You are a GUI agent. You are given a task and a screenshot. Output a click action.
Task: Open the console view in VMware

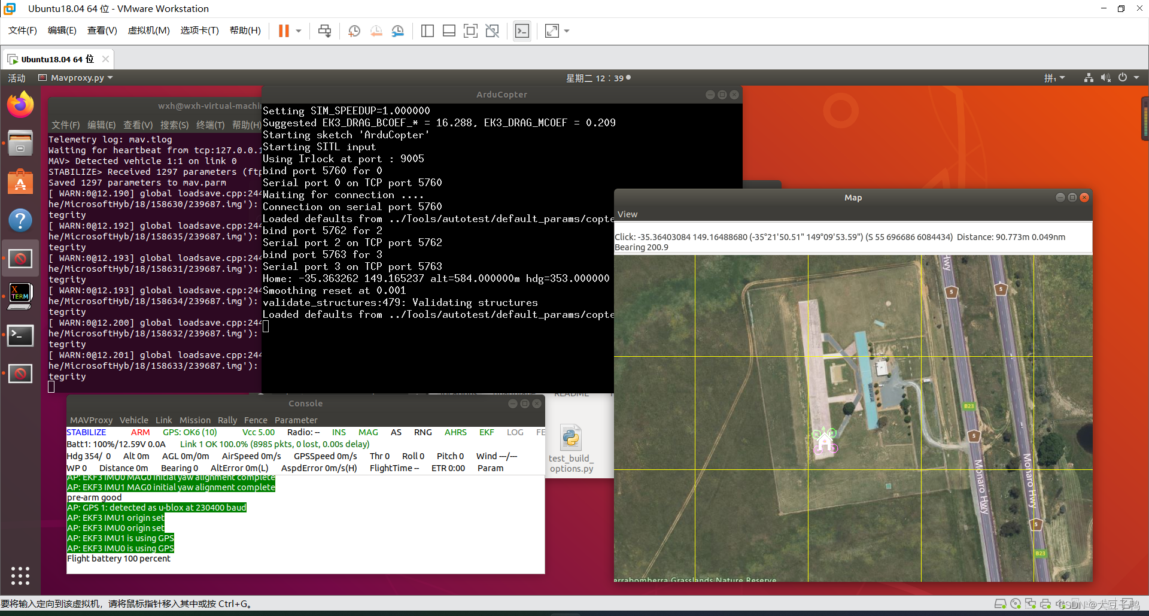[522, 31]
